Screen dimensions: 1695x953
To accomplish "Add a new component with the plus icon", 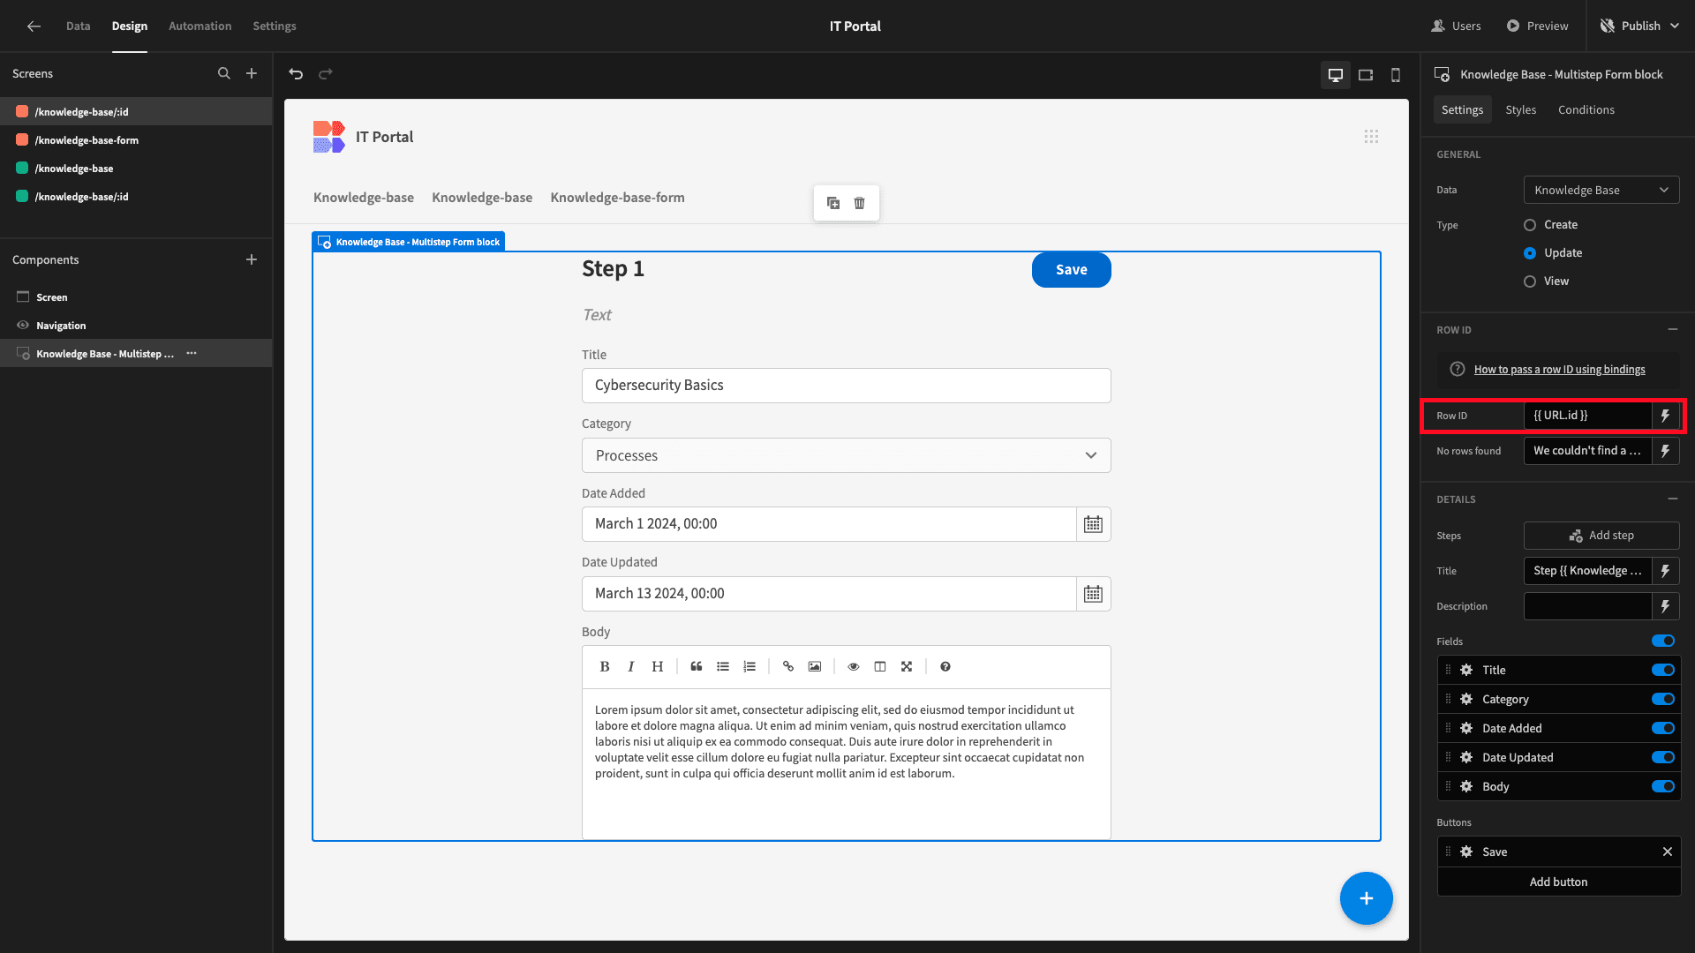I will point(252,259).
